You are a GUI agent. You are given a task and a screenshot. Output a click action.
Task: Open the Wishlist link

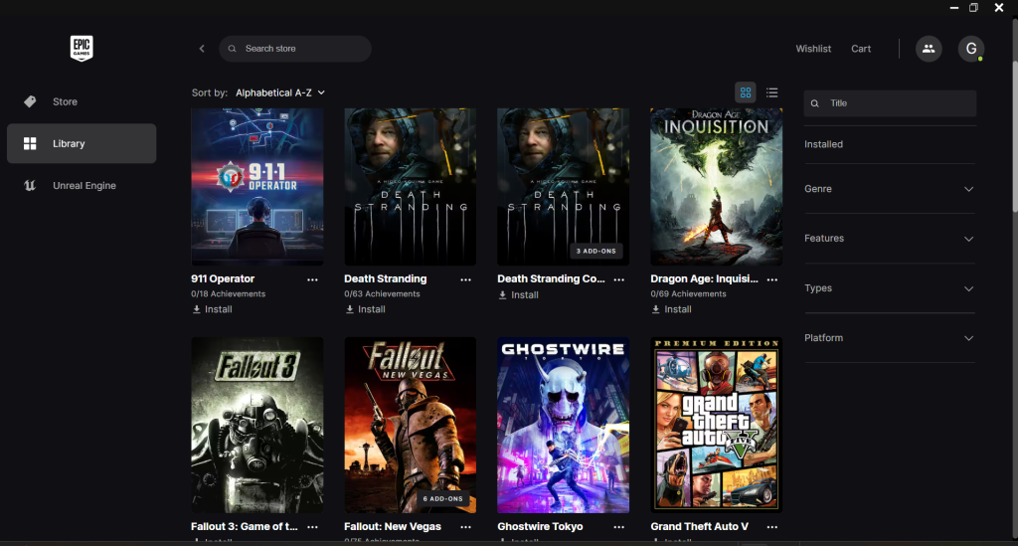click(x=813, y=49)
